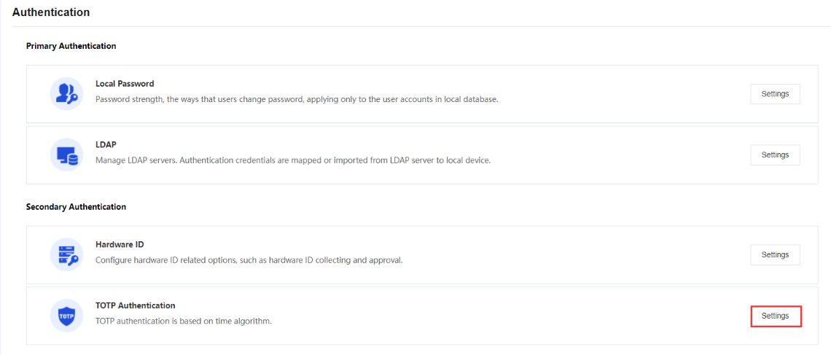The image size is (831, 355).
Task: Select the Secondary Authentication section header
Action: (x=76, y=207)
